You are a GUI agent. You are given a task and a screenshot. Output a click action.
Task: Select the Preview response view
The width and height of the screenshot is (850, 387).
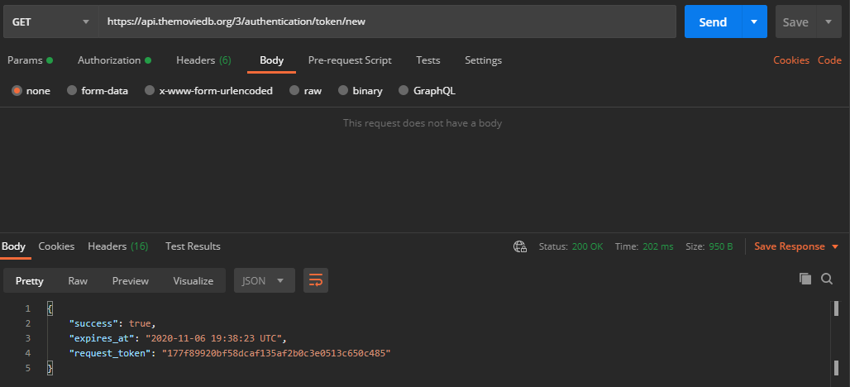130,281
